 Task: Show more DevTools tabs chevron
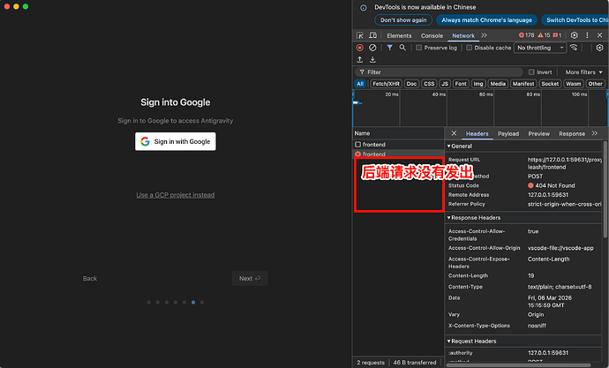484,35
